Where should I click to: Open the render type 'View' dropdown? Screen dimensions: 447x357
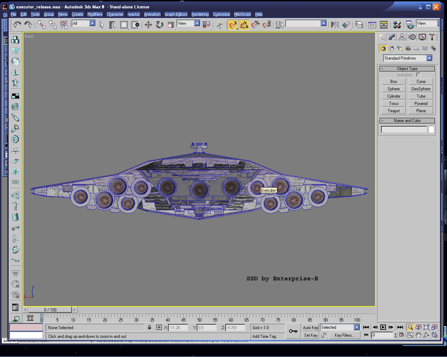tap(438, 23)
